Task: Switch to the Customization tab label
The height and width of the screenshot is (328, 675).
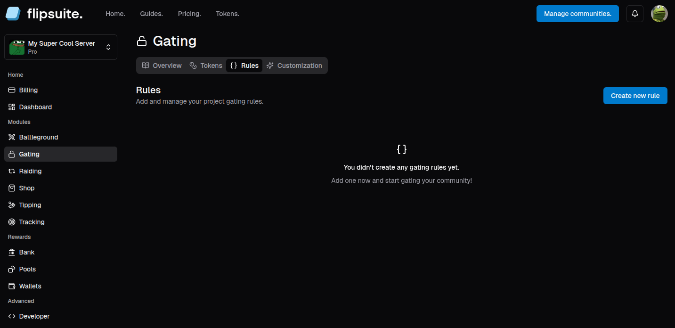Action: pos(300,66)
